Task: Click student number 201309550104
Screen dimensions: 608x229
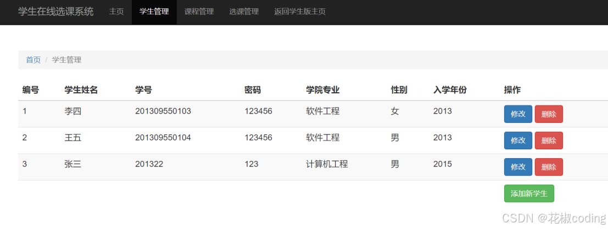Action: [163, 138]
